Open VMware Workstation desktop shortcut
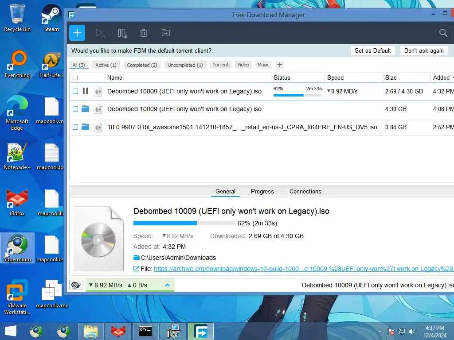This screenshot has height=340, width=454. tap(17, 297)
